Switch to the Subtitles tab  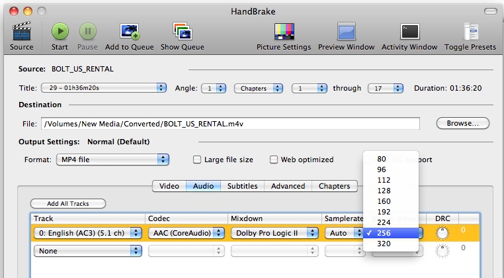242,186
